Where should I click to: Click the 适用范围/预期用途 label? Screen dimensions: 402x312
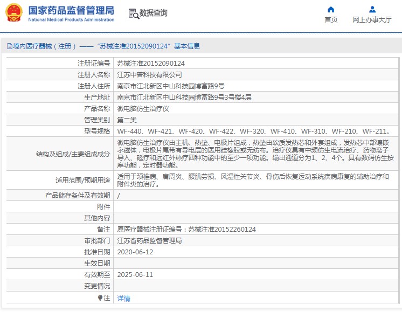83,180
